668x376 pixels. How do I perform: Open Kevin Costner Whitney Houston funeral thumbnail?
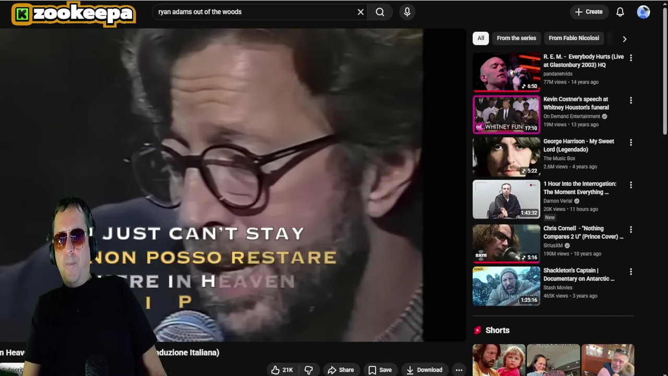(506, 114)
